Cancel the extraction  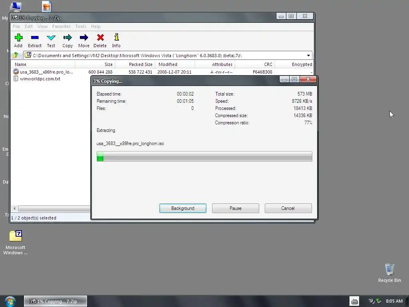pos(288,208)
